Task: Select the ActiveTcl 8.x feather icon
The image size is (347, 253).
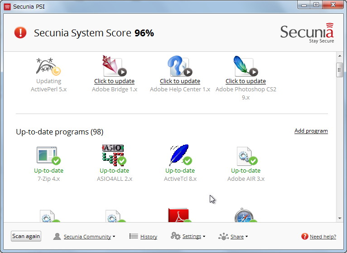Action: (x=180, y=155)
